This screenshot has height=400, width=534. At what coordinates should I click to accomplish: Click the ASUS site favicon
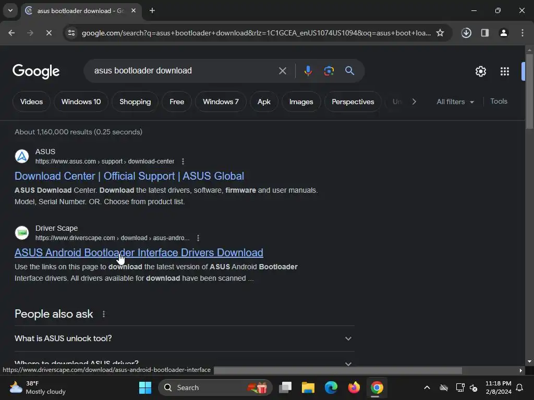[x=22, y=156]
